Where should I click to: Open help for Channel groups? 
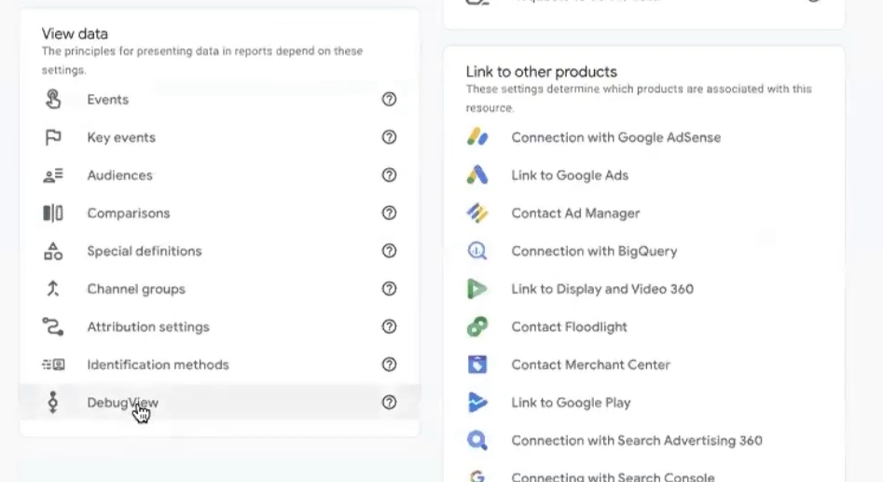(x=389, y=289)
